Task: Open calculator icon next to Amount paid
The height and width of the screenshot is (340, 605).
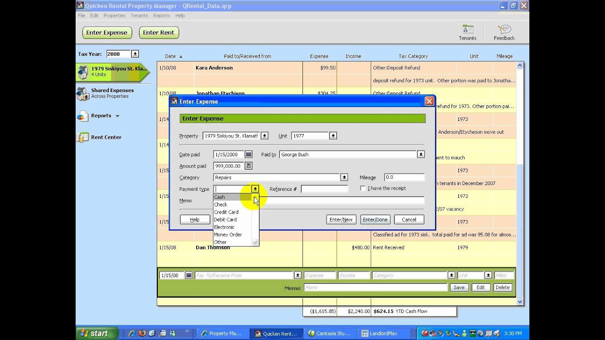Action: pos(249,166)
